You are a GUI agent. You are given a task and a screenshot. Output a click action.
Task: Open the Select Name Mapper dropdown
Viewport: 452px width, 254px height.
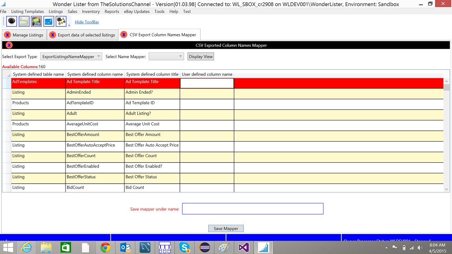click(166, 56)
